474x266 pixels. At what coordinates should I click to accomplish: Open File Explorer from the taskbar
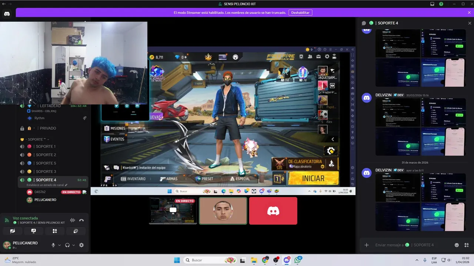coord(254,260)
